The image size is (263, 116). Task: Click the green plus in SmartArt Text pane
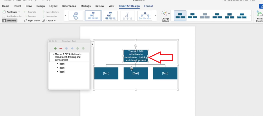55,48
